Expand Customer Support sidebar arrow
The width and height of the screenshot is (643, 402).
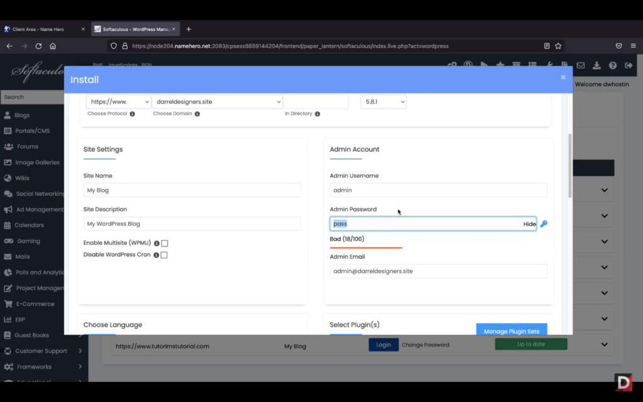tap(80, 350)
